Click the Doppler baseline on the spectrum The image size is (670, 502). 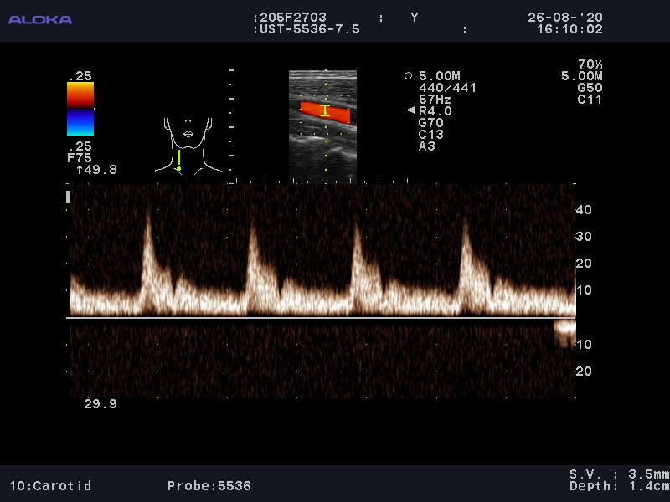tap(318, 318)
